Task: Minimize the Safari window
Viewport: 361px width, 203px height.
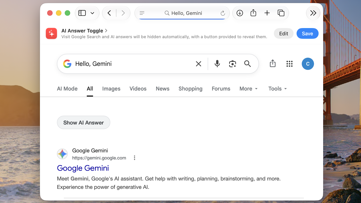Action: (x=59, y=13)
